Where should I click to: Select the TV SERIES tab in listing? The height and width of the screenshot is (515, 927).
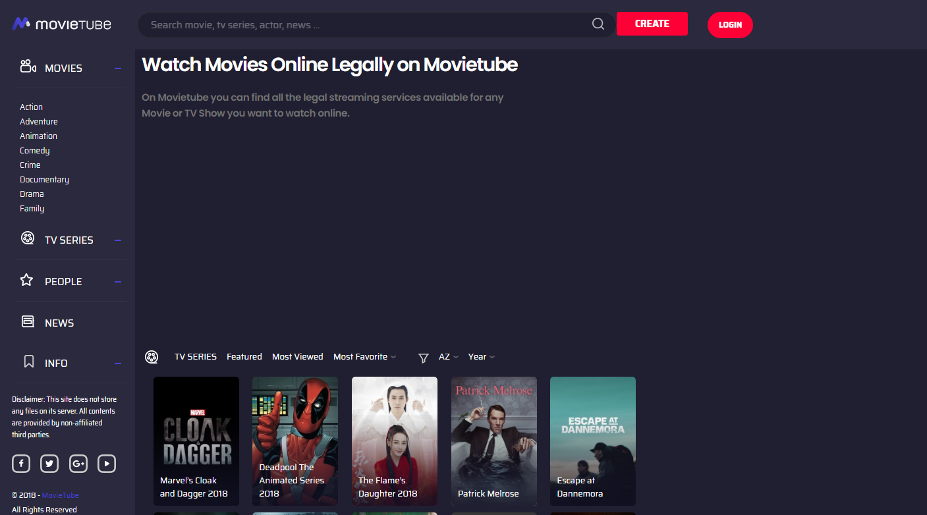196,356
